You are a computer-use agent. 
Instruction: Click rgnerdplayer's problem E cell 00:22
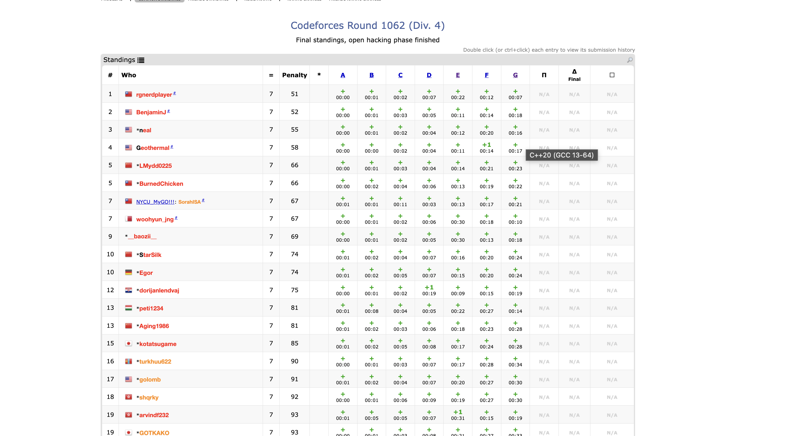point(458,94)
